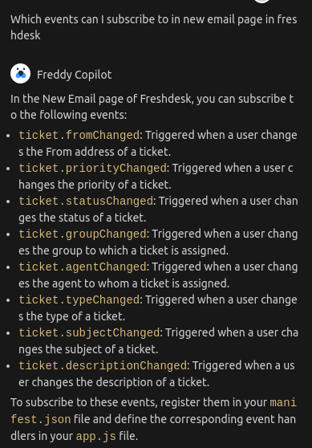The image size is (312, 448).
Task: Click the "following events" intro sentence
Action: 152,107
